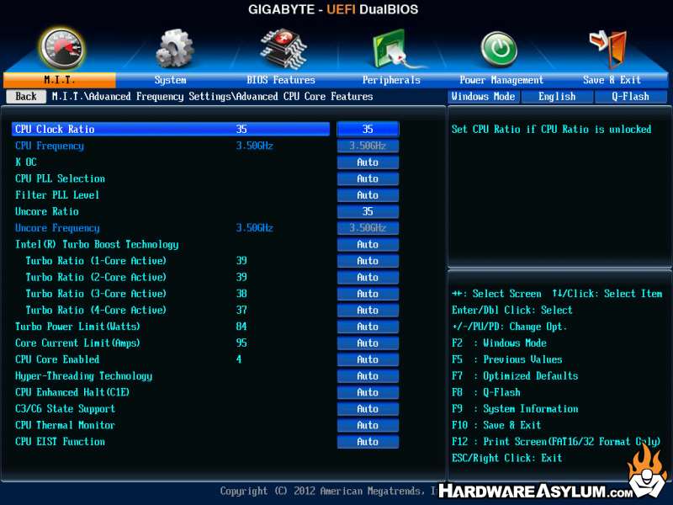This screenshot has width=673, height=505.
Task: Toggle CPU EIST Function option
Action: pyautogui.click(x=368, y=442)
